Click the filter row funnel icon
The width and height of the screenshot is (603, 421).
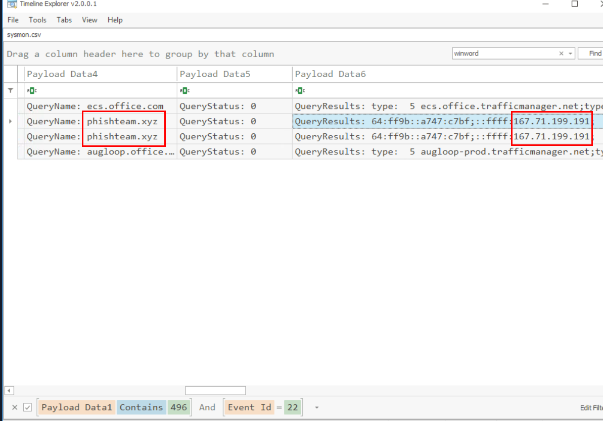pos(10,90)
